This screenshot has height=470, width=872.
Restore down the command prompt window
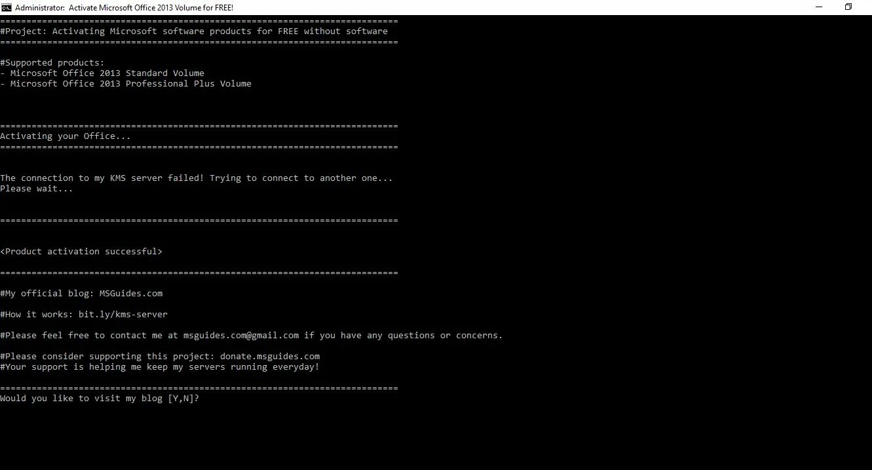(x=848, y=7)
